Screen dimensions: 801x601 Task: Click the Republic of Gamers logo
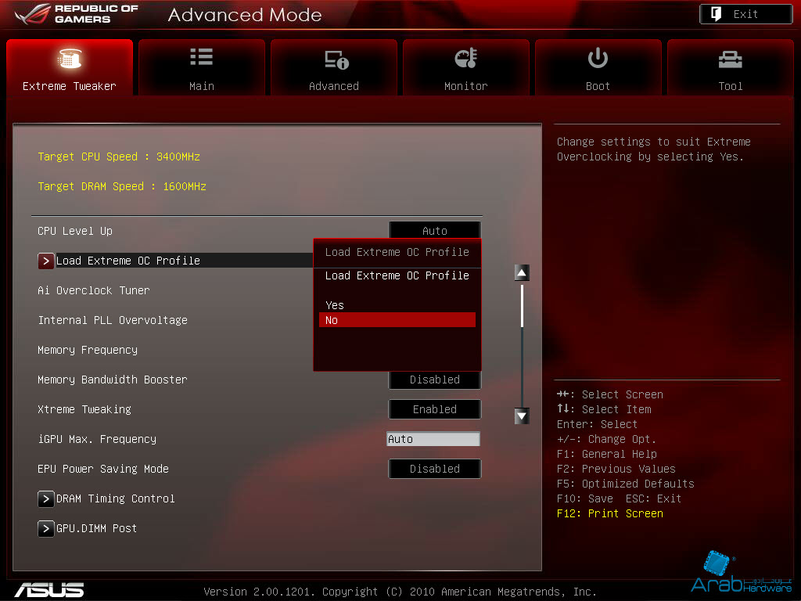point(77,14)
